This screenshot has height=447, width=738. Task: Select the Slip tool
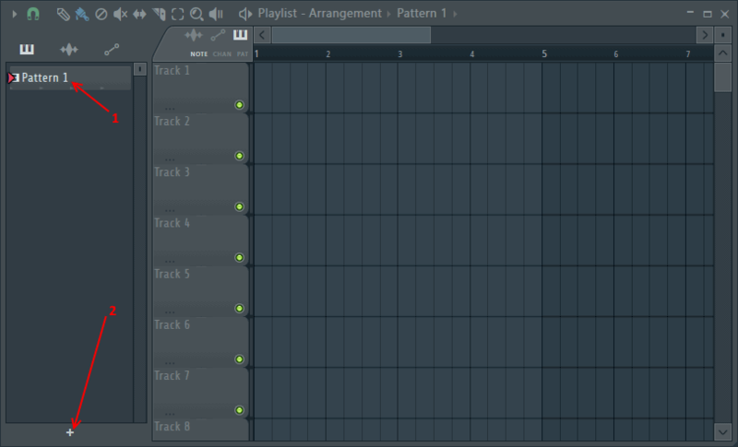click(x=139, y=14)
